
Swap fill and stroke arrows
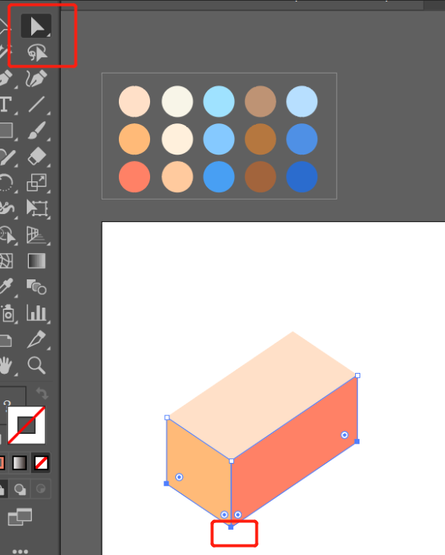(x=42, y=393)
